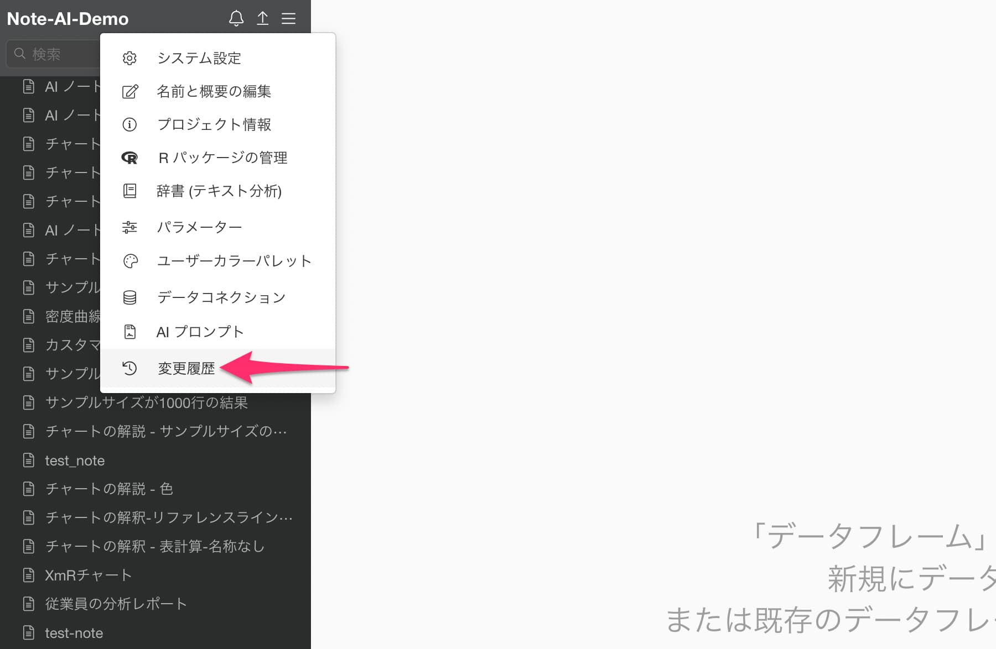996x649 pixels.
Task: Click the upload/publish arrow icon
Action: click(x=263, y=18)
